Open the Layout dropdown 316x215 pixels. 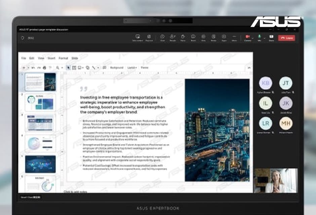tap(132, 68)
